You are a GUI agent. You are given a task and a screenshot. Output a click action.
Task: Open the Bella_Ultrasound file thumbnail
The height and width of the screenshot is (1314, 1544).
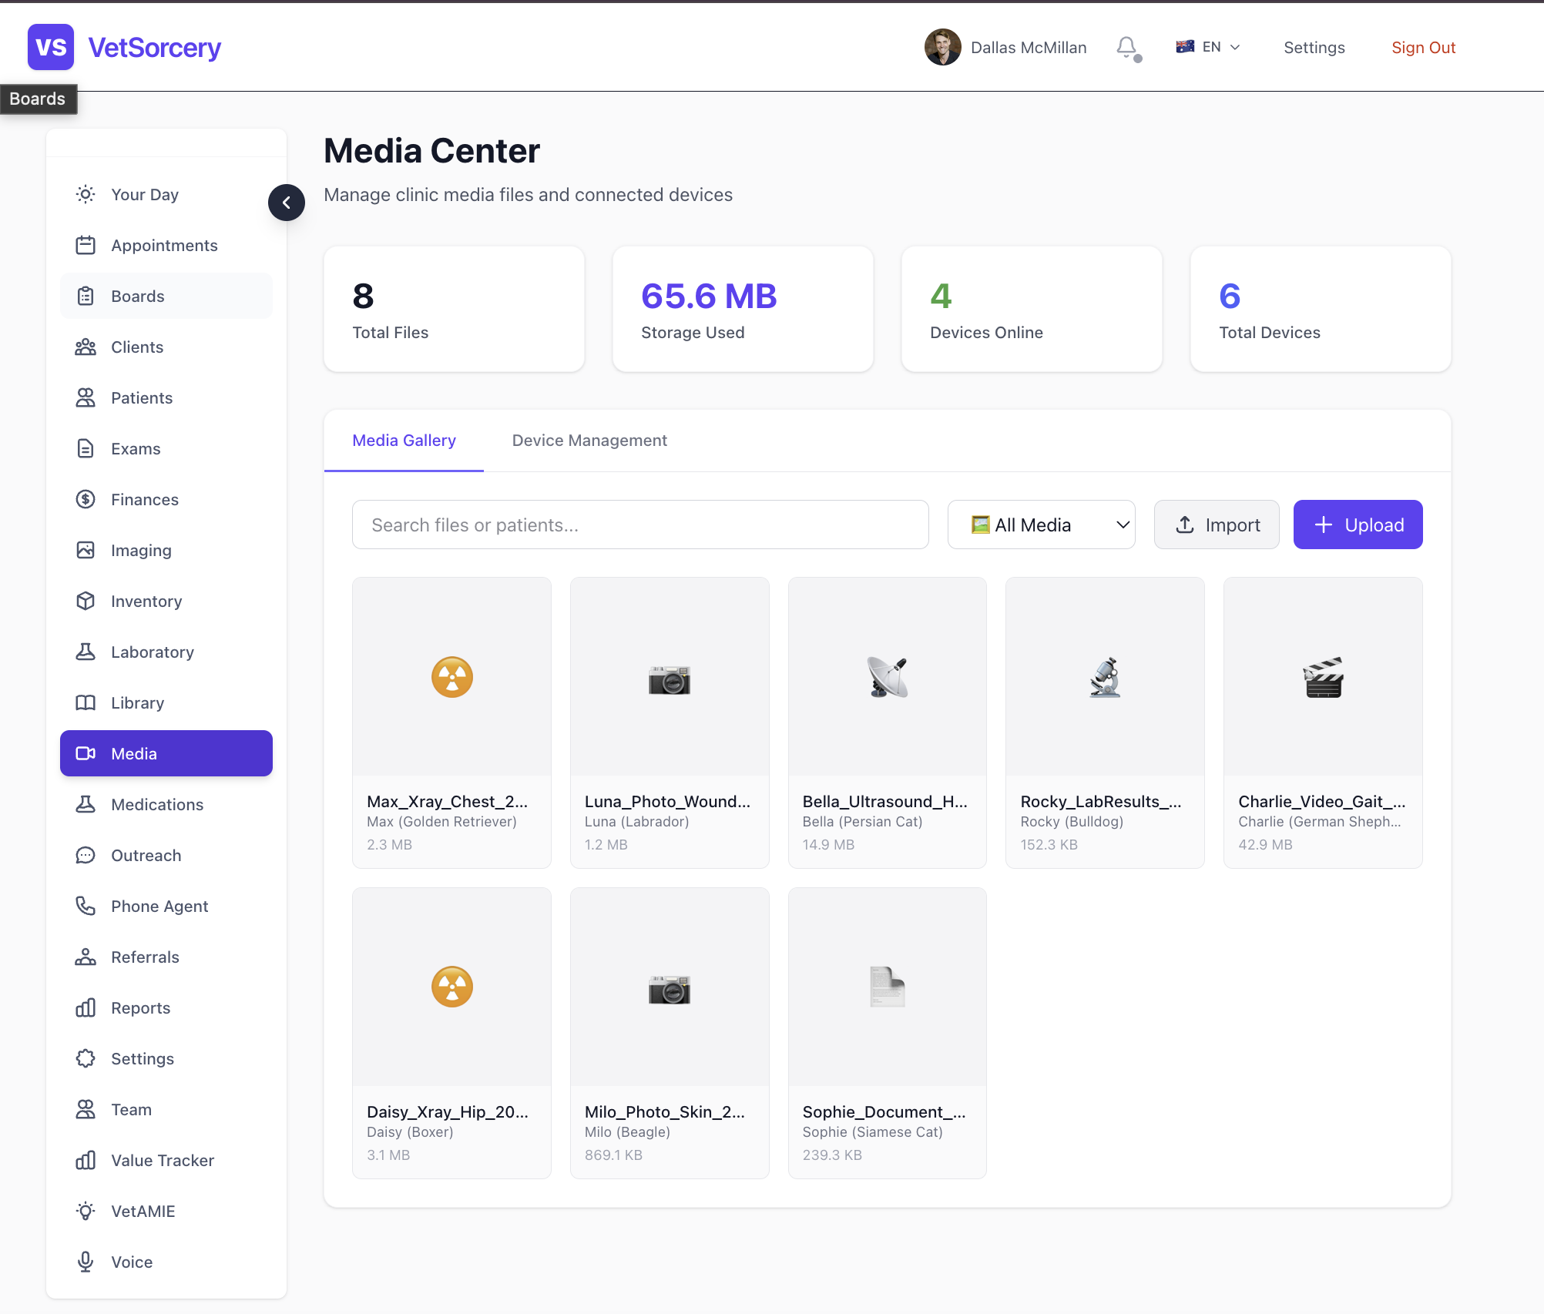click(887, 678)
